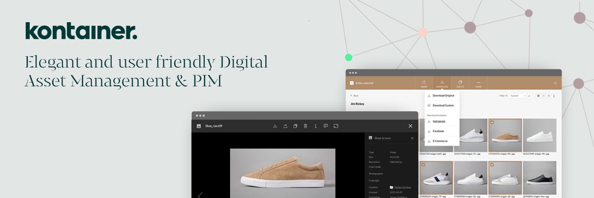Deselect all files via the minus box icon
The width and height of the screenshot is (594, 198).
[352, 83]
